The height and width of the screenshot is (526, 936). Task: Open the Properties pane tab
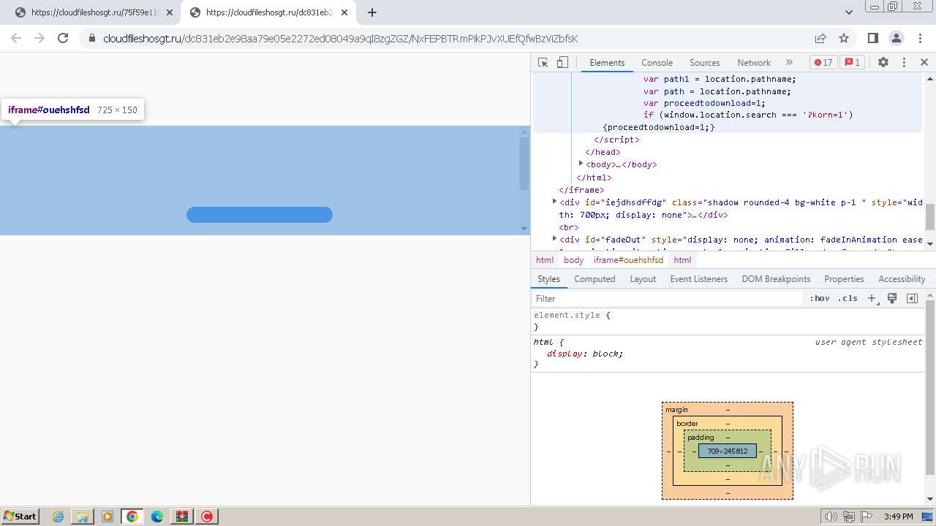pyautogui.click(x=844, y=279)
